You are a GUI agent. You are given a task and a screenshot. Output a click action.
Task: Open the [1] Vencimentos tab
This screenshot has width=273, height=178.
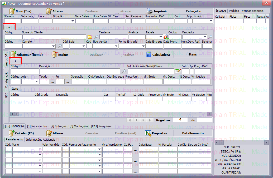coord(37,126)
